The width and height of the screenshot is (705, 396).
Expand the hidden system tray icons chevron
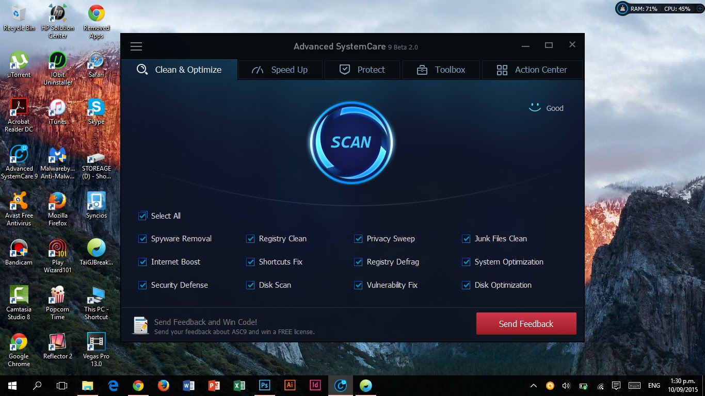pos(534,386)
